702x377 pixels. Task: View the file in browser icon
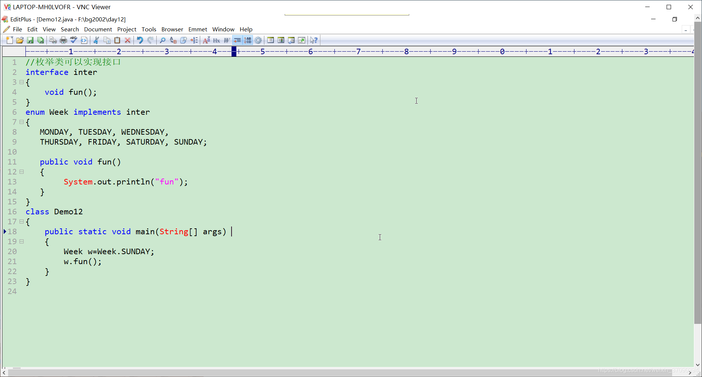84,40
